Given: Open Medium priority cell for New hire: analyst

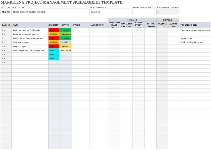Looking at the screenshot, I should tap(54, 42).
